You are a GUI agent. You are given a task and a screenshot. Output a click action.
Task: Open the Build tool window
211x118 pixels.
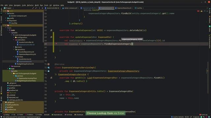pyautogui.click(x=47, y=115)
